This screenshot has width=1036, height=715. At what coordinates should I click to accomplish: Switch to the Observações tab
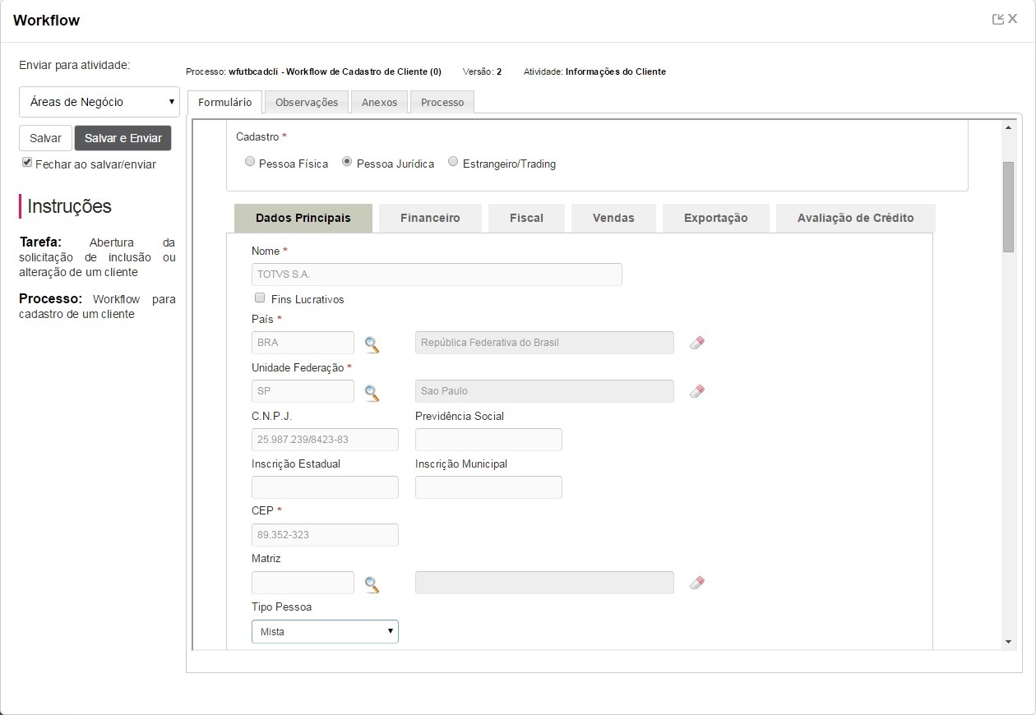(x=307, y=102)
